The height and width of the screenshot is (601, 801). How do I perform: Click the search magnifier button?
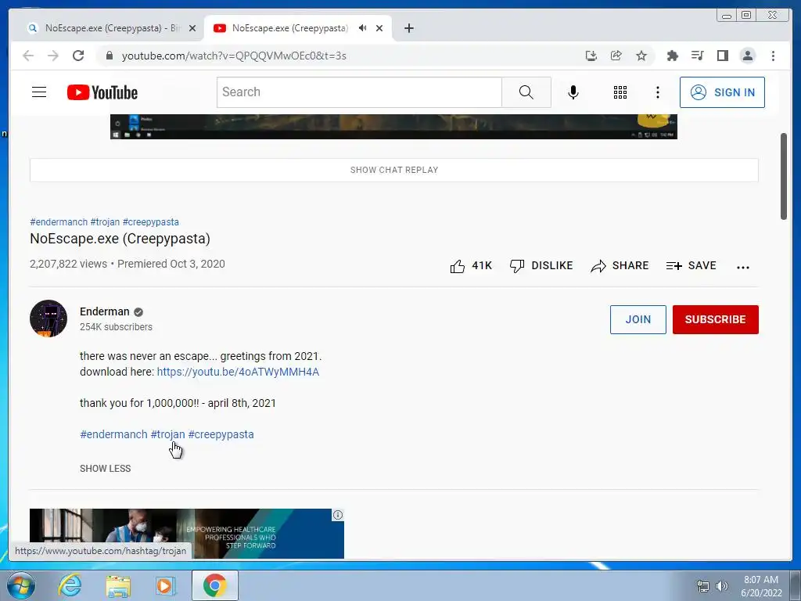526,92
